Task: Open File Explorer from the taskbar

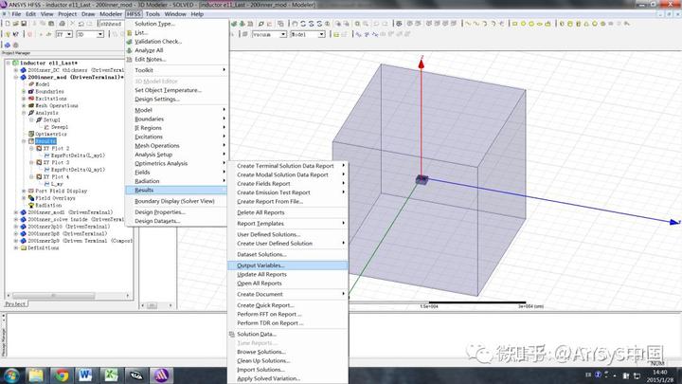Action: pyautogui.click(x=36, y=375)
